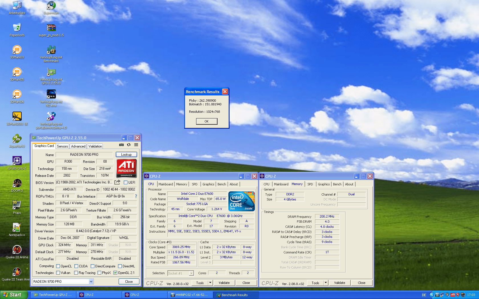The width and height of the screenshot is (479, 299).
Task: Open the SPD tab in the CPU-Z Memory window
Action: 310,184
